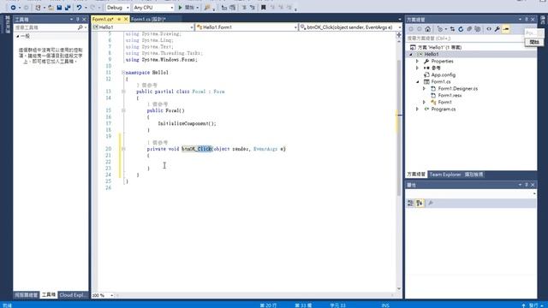
Task: Click the bookmark toolbar icon
Action: pyautogui.click(x=264, y=8)
